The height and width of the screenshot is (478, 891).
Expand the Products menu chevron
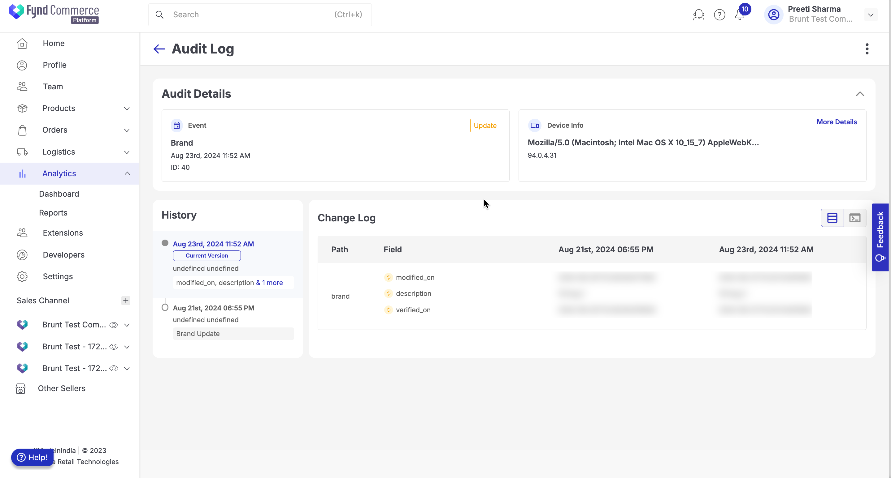pos(127,109)
